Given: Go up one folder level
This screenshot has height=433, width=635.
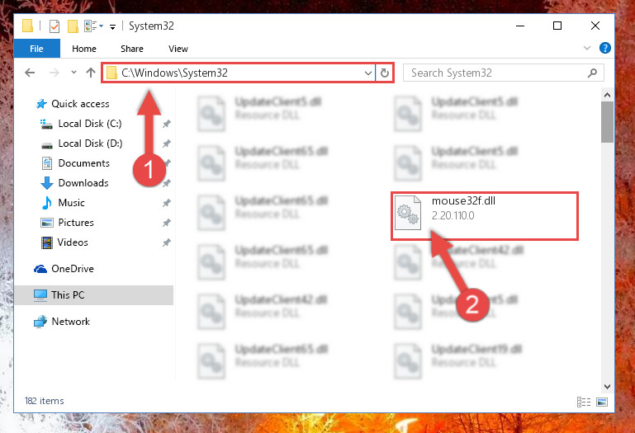Looking at the screenshot, I should click(x=91, y=73).
